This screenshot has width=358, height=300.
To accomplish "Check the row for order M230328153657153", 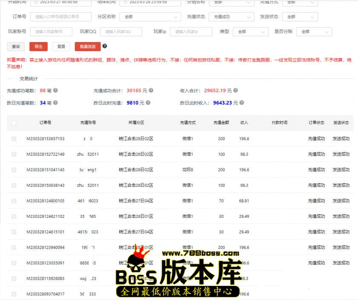I will 14,139.
